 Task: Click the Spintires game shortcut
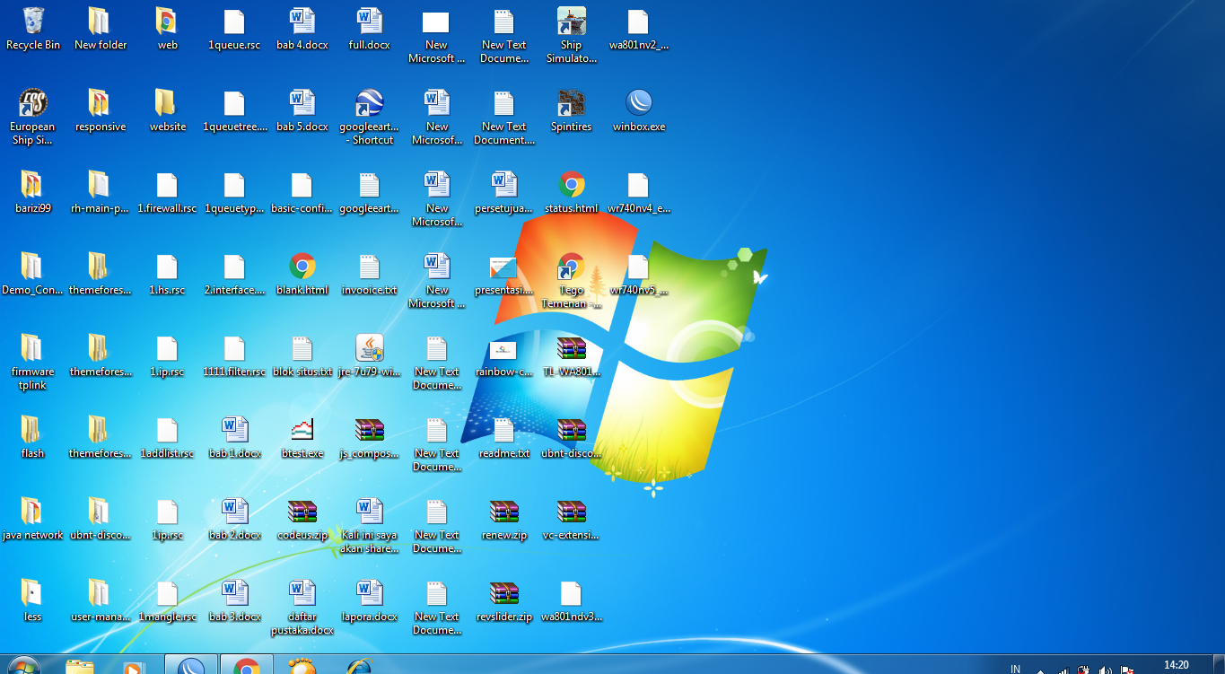[572, 103]
